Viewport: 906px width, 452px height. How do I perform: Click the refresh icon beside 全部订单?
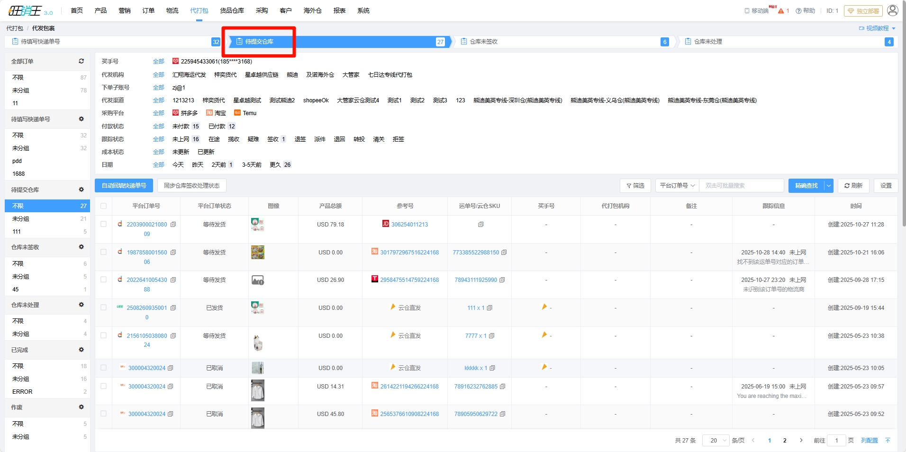(x=81, y=61)
